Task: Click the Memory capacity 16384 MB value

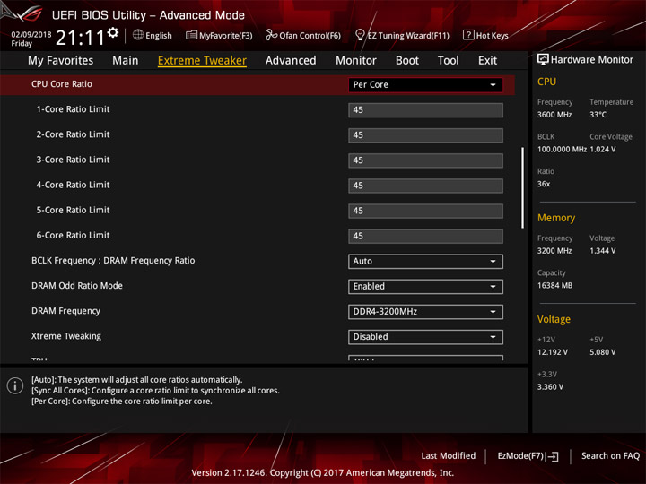Action: [x=554, y=286]
